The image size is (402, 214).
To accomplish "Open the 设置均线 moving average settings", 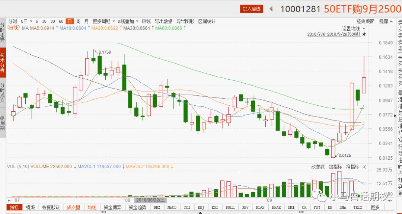I will [x=353, y=28].
